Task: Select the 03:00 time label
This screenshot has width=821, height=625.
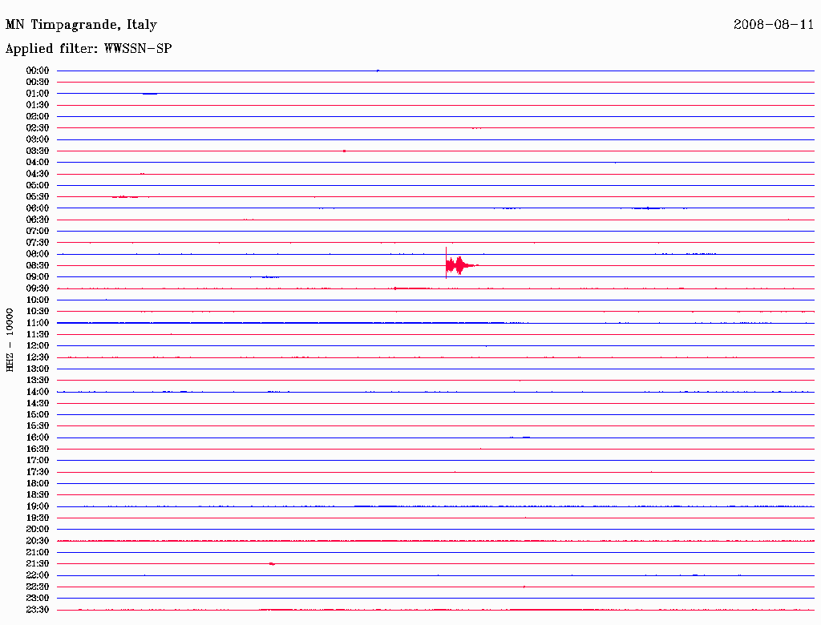Action: [x=38, y=139]
